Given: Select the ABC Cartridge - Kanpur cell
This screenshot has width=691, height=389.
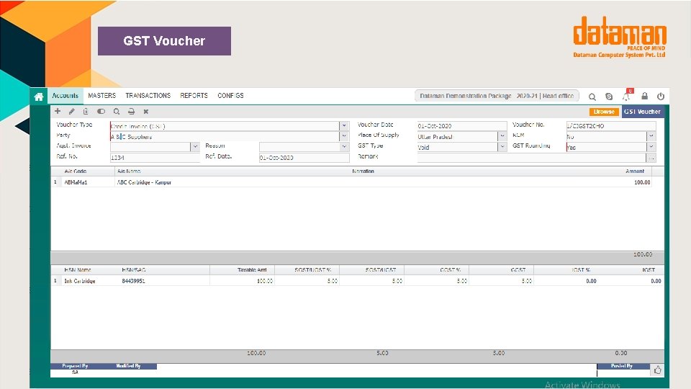Looking at the screenshot, I should point(144,182).
